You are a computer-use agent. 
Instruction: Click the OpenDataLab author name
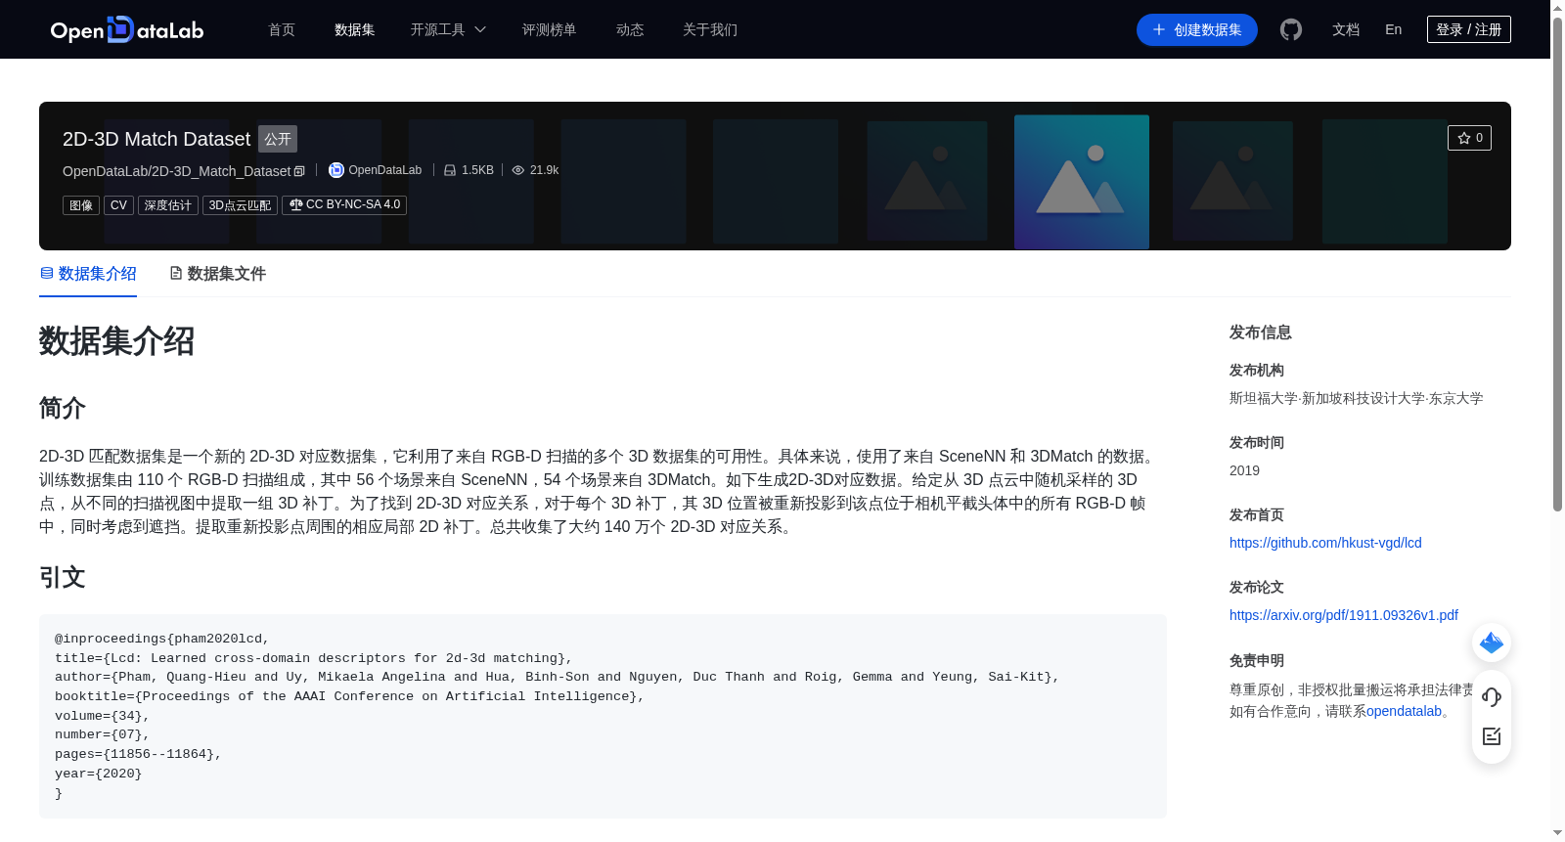pos(385,170)
